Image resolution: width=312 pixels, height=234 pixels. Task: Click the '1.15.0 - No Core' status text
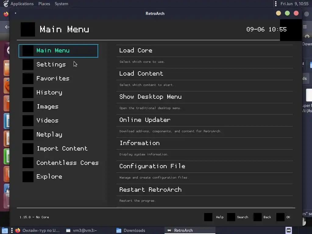(x=34, y=217)
